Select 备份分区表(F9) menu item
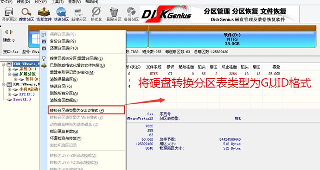This screenshot has height=170, width=320. 63,41
